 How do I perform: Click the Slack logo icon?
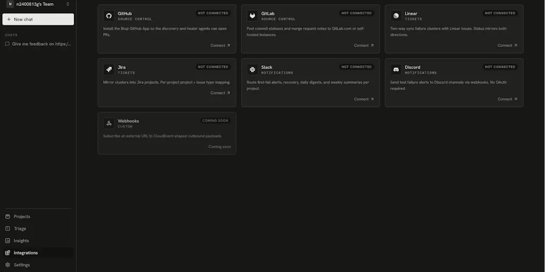[x=252, y=70]
